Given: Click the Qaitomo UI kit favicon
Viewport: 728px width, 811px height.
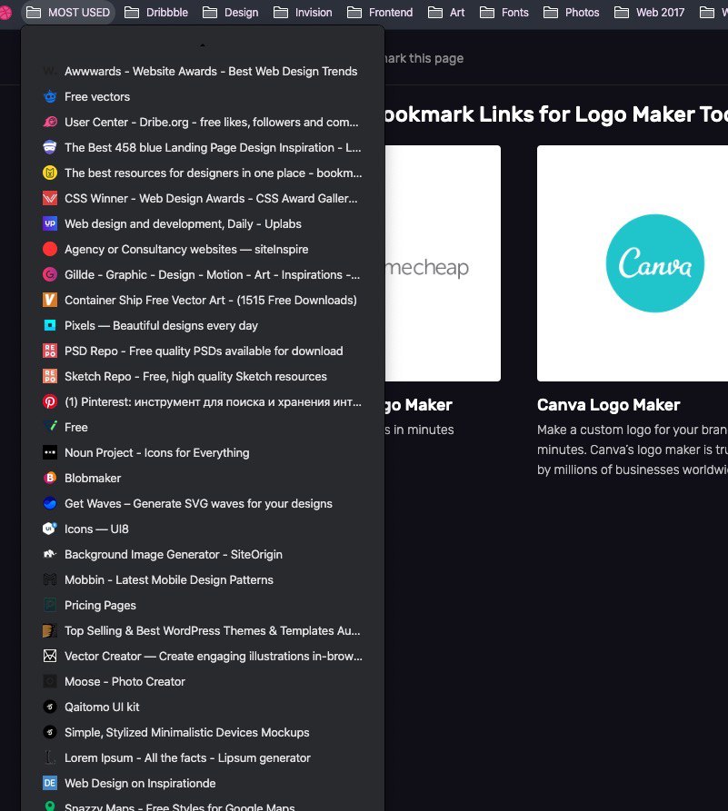Looking at the screenshot, I should [50, 707].
